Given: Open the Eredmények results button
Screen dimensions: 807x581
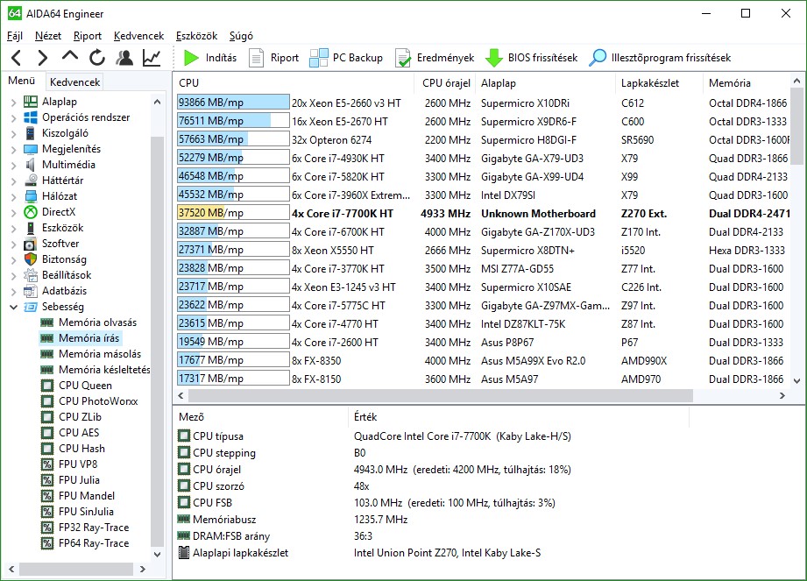Looking at the screenshot, I should tap(435, 58).
